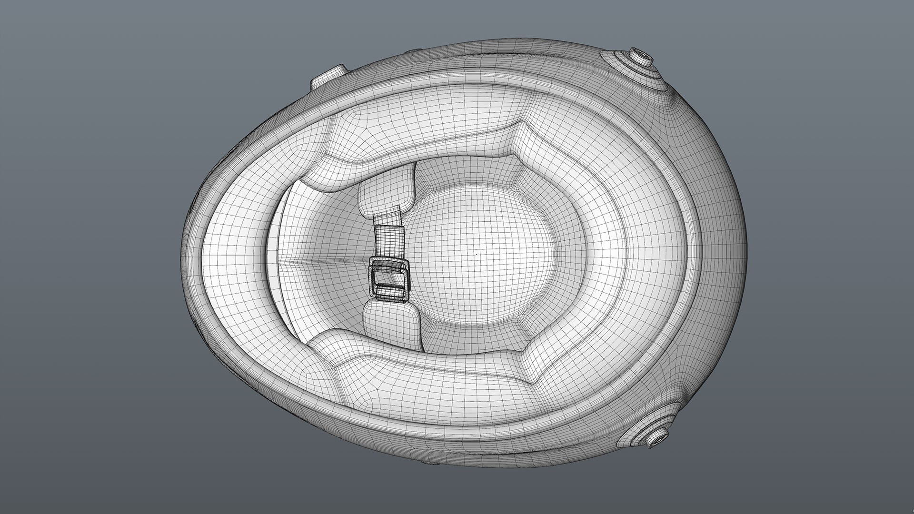Select the chin strap buckle in the helmet
Viewport: 914px width, 514px height.
tap(389, 279)
